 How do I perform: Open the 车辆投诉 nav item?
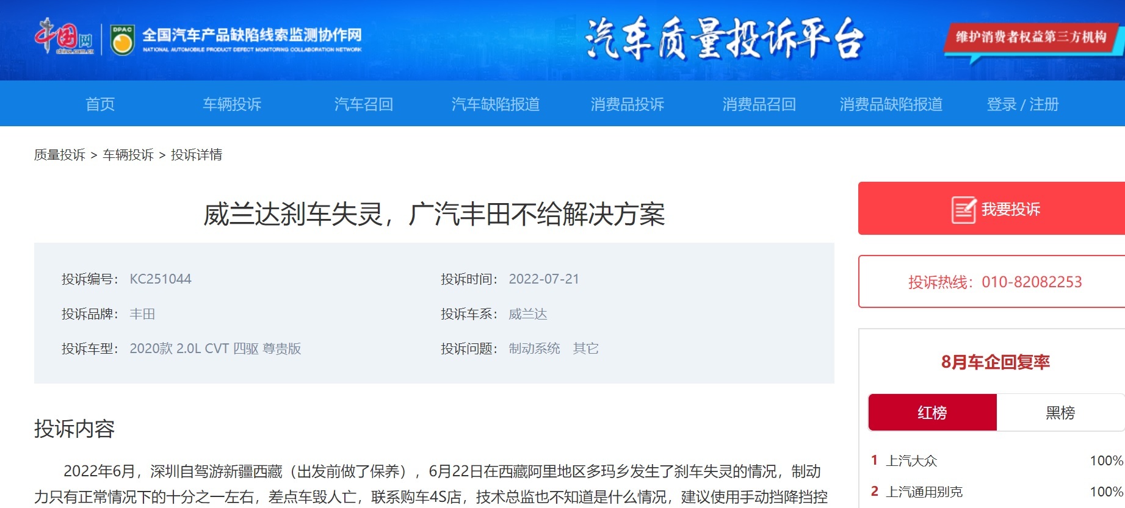click(232, 104)
